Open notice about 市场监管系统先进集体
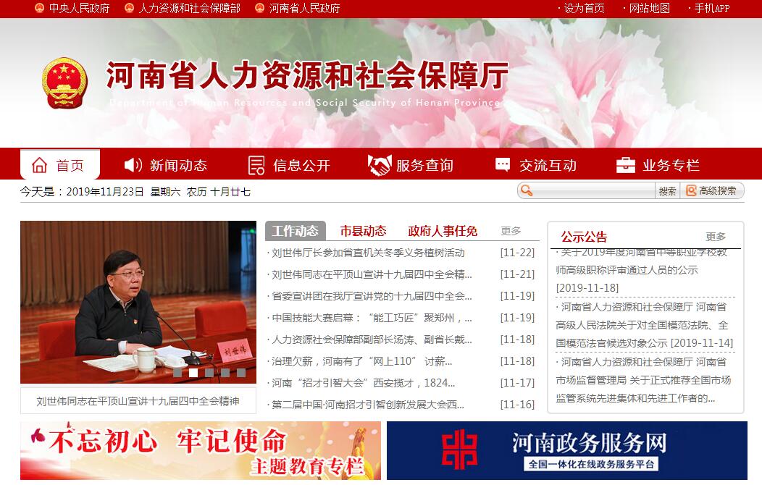 643,380
